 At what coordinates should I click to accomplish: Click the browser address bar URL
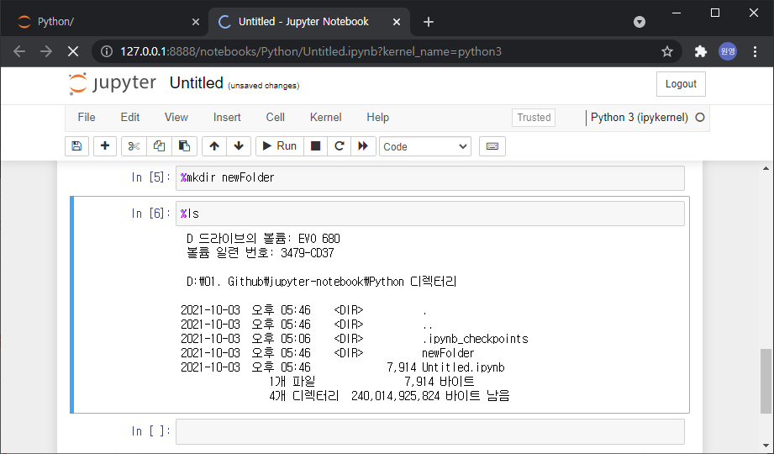(311, 51)
